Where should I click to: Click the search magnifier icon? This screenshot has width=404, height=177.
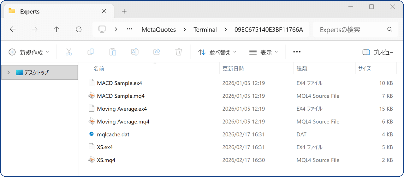click(x=390, y=29)
